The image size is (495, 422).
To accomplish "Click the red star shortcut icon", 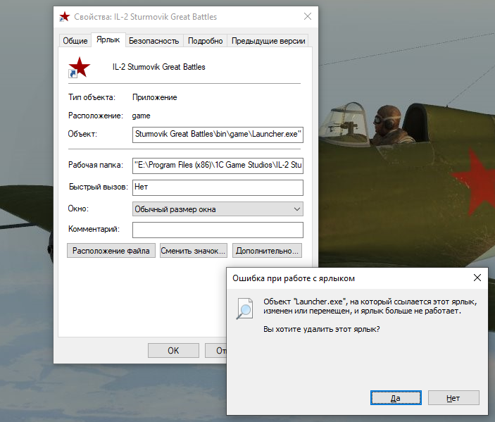I will [x=80, y=67].
